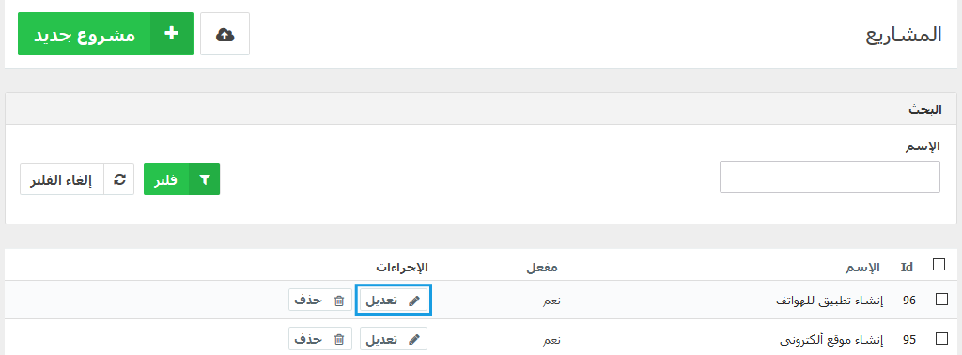This screenshot has height=355, width=962.
Task: Click pencil icon for project 95
Action: tap(414, 339)
